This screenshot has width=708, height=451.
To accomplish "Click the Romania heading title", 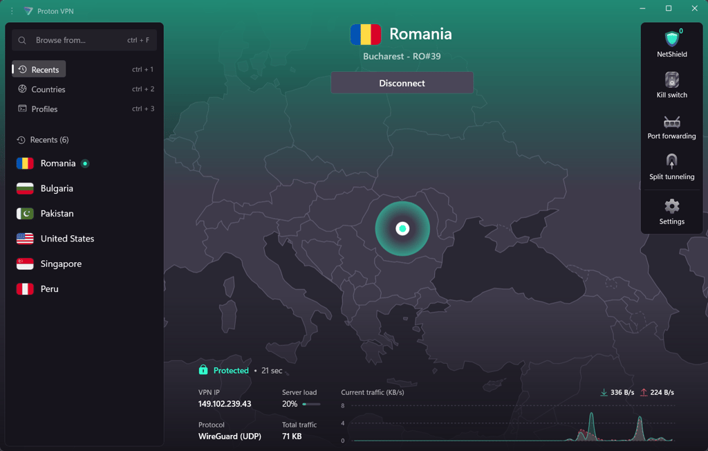I will click(420, 34).
